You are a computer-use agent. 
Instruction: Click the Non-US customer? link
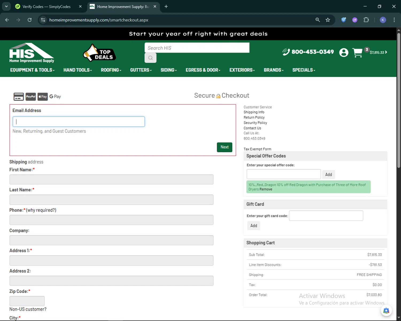click(x=28, y=309)
